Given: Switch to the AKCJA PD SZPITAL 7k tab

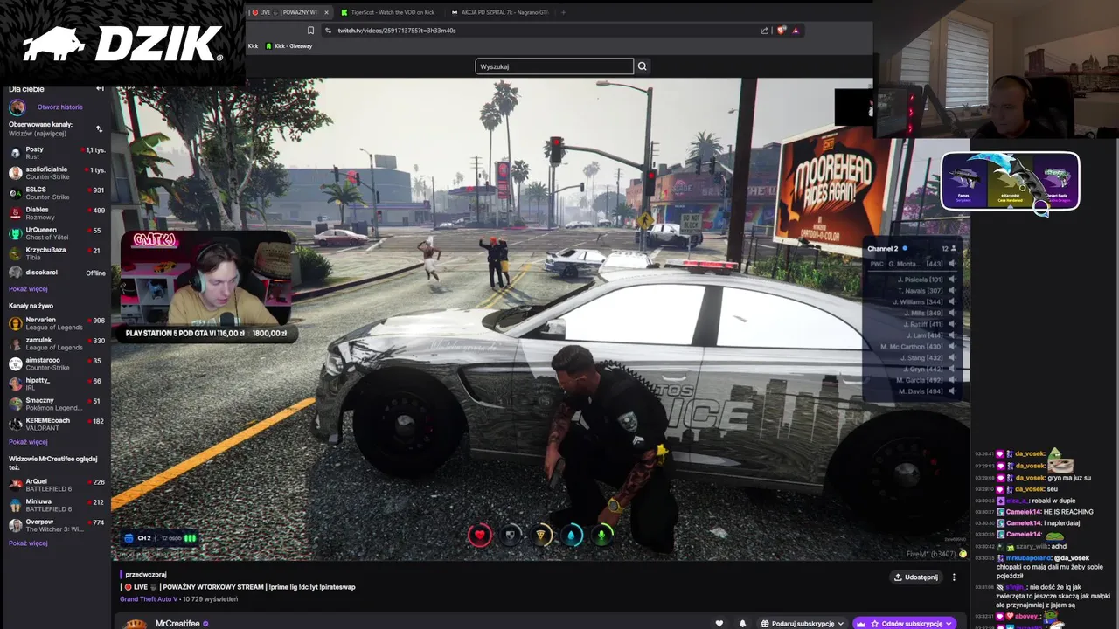Looking at the screenshot, I should [x=499, y=12].
